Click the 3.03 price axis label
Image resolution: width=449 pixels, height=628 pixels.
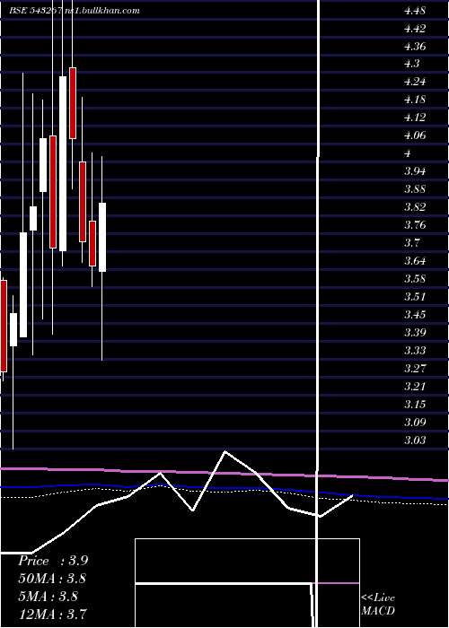[x=415, y=440]
